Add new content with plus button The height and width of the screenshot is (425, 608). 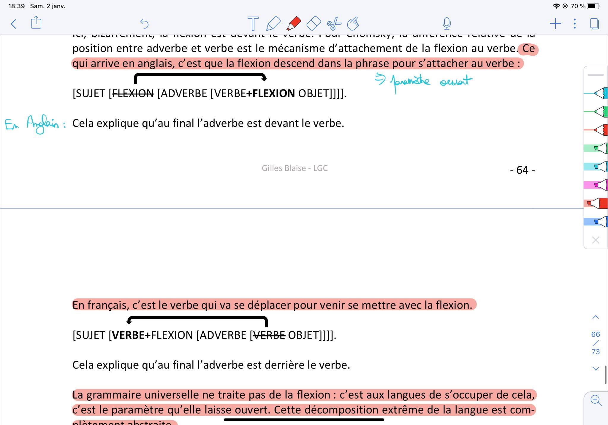coord(555,23)
